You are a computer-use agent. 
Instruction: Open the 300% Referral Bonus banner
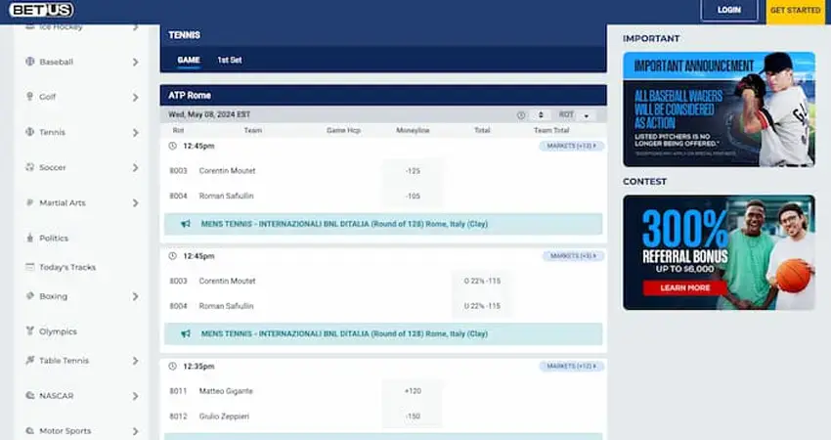point(720,252)
